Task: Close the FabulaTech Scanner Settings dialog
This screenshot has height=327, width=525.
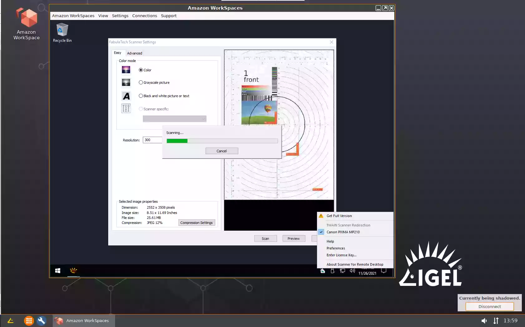Action: [x=332, y=42]
